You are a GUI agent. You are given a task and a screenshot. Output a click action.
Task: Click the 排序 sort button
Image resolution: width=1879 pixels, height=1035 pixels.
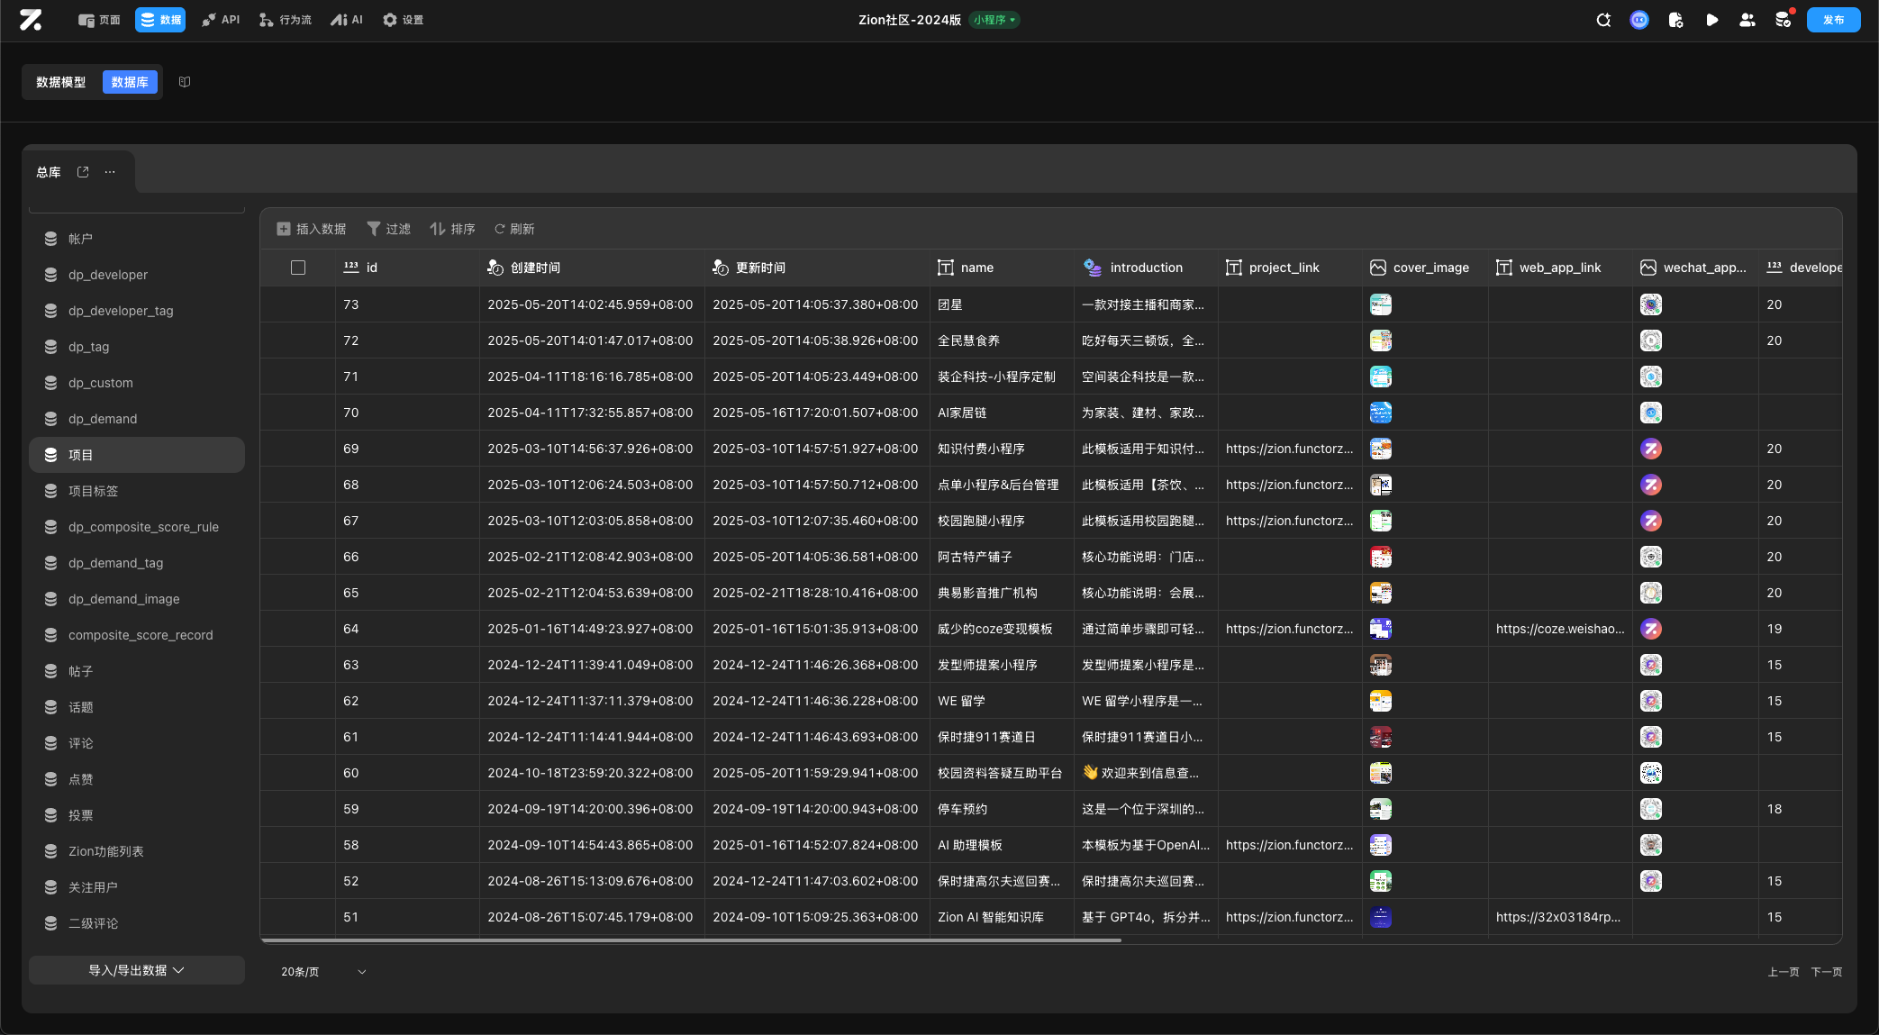(x=452, y=229)
